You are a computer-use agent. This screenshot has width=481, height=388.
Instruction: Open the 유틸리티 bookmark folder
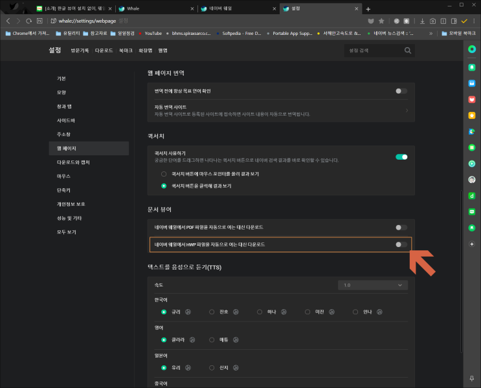[x=68, y=34]
